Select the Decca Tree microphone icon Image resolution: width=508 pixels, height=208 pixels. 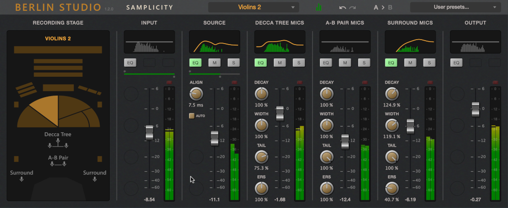[58, 143]
